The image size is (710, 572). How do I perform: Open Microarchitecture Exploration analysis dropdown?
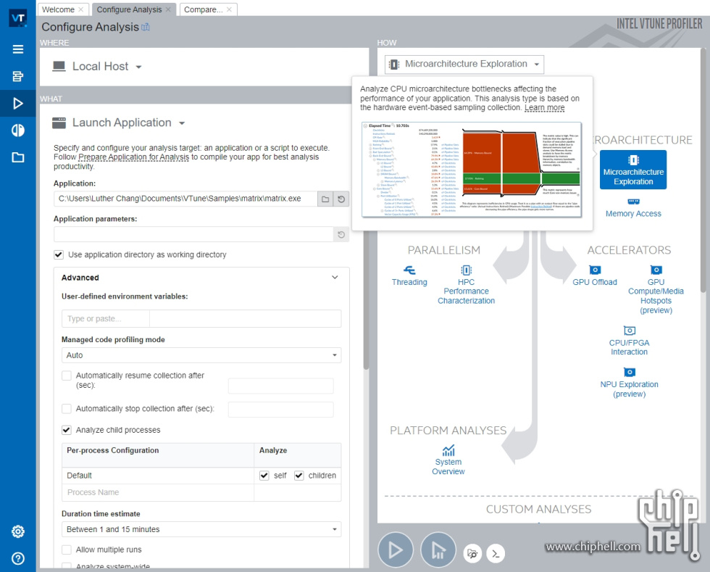(x=464, y=65)
